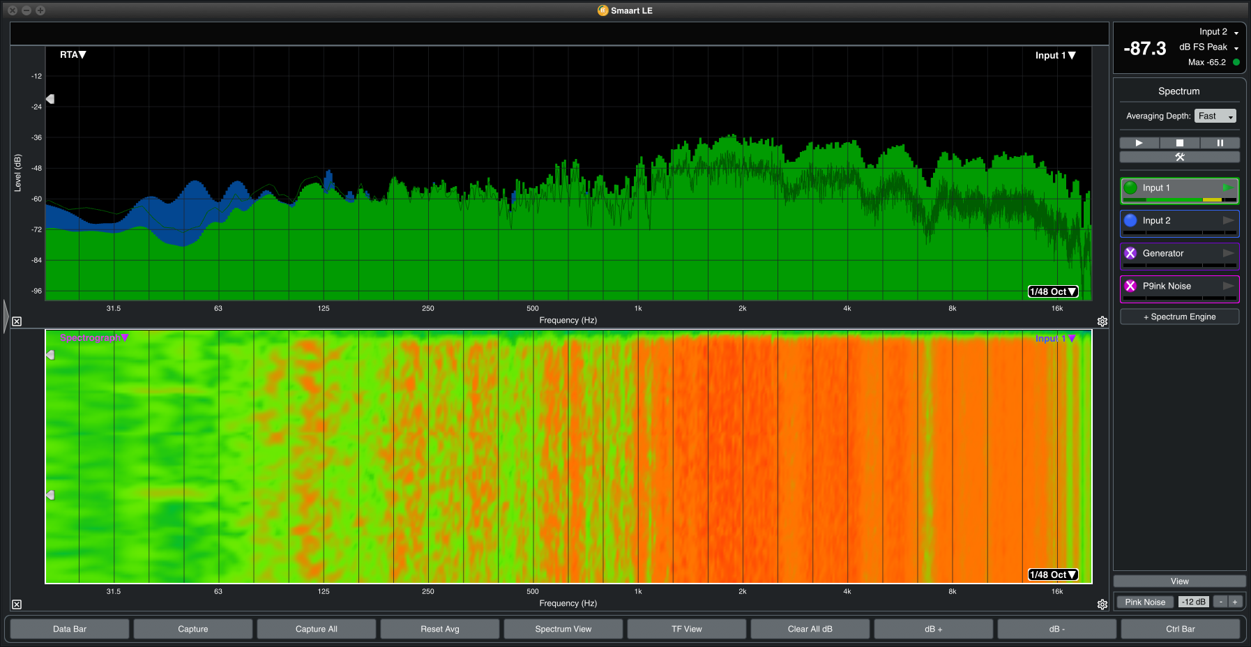This screenshot has width=1251, height=647.
Task: Stop the spectrum measurement
Action: (x=1180, y=143)
